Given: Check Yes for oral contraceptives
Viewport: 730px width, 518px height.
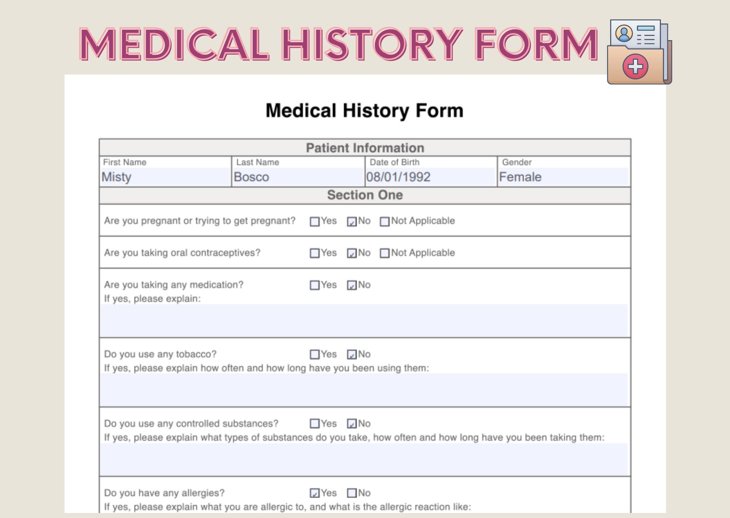Looking at the screenshot, I should (314, 253).
